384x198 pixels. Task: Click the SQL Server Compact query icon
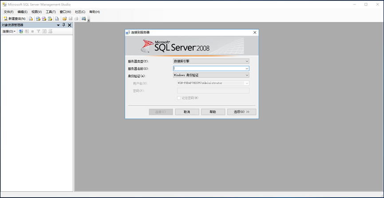[57, 19]
